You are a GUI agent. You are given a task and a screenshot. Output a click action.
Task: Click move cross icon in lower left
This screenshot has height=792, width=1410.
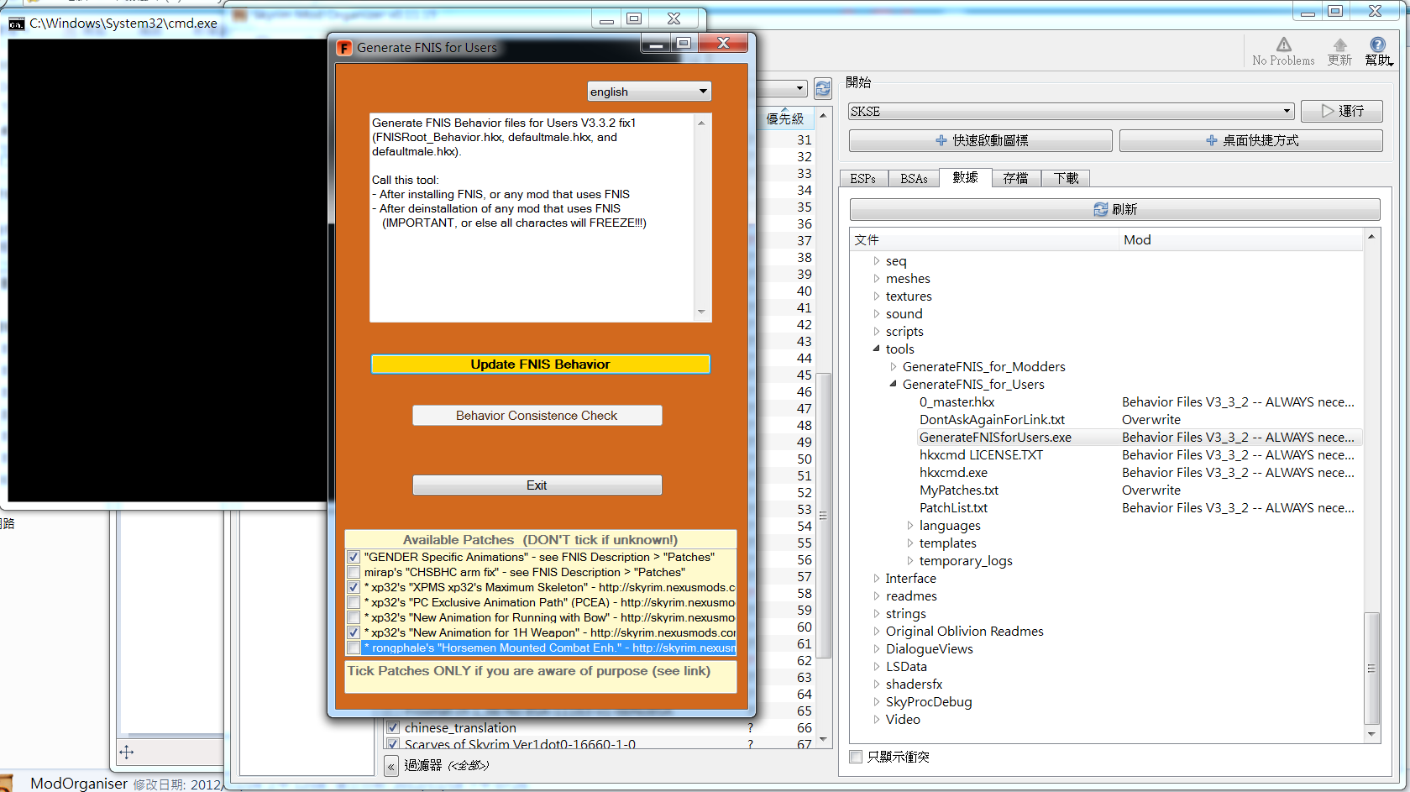coord(126,752)
